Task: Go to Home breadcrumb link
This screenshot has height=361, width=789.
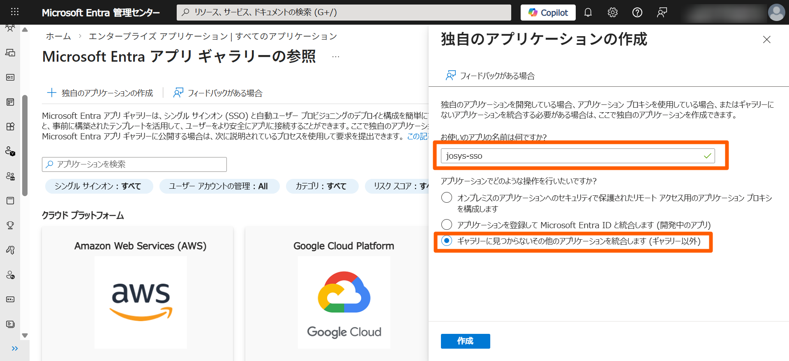Action: 58,36
